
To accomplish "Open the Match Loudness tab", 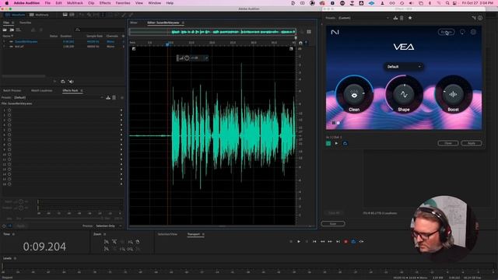I will [41, 91].
